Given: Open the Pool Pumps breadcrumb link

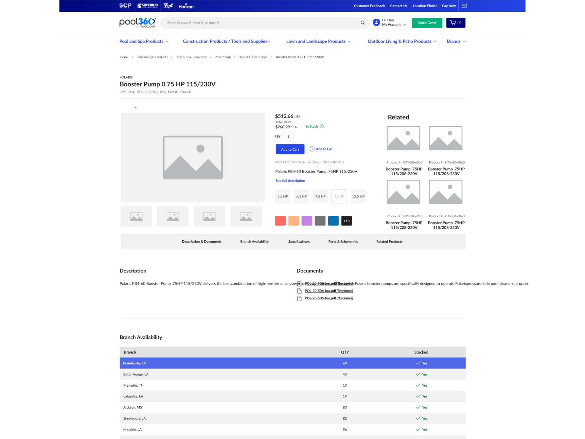Looking at the screenshot, I should tap(223, 57).
